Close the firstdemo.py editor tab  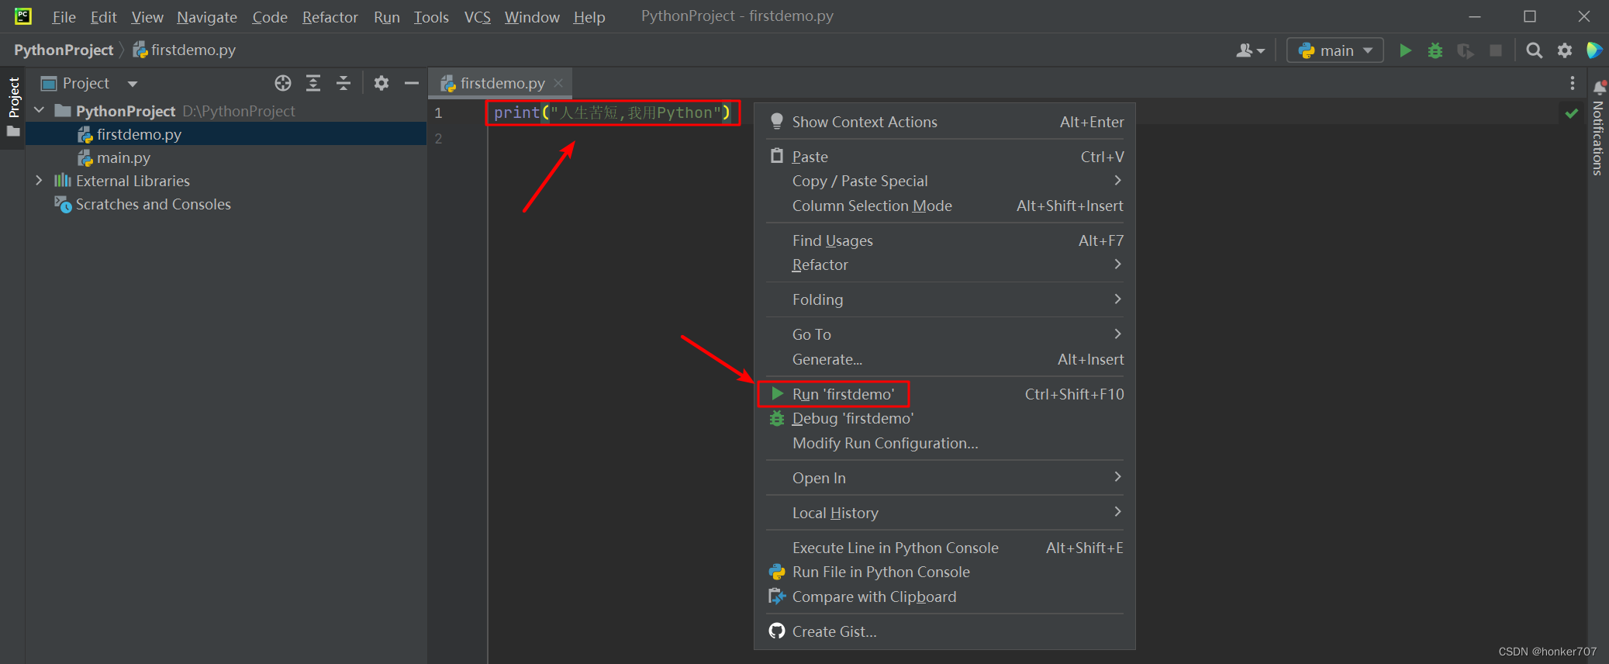pyautogui.click(x=558, y=83)
